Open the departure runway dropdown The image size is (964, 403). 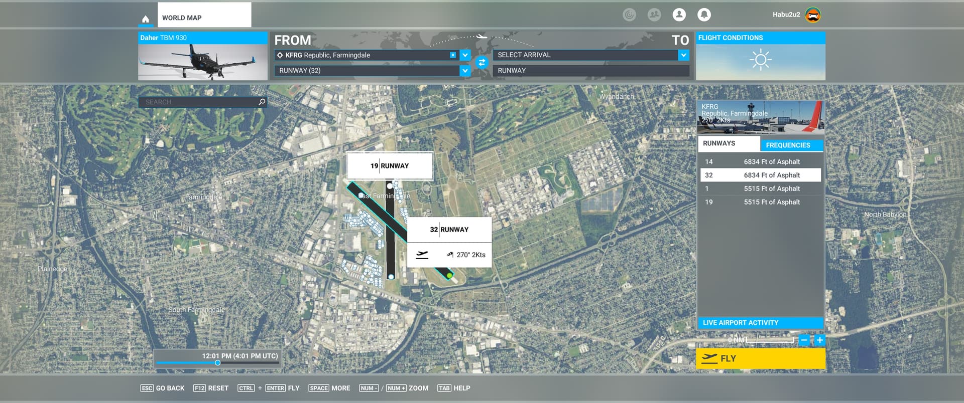(x=465, y=71)
